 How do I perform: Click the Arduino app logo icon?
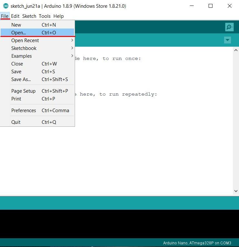tap(6, 6)
